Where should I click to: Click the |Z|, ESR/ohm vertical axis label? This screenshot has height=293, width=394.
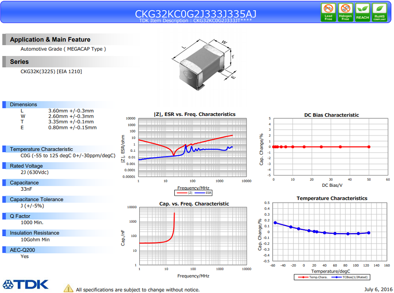[x=123, y=149]
